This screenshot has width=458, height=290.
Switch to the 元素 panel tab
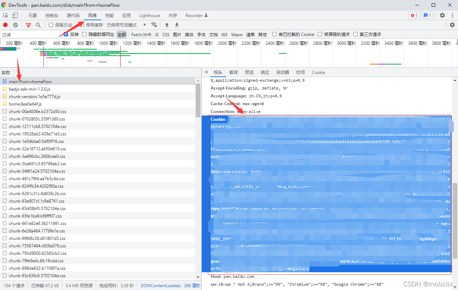pos(32,15)
